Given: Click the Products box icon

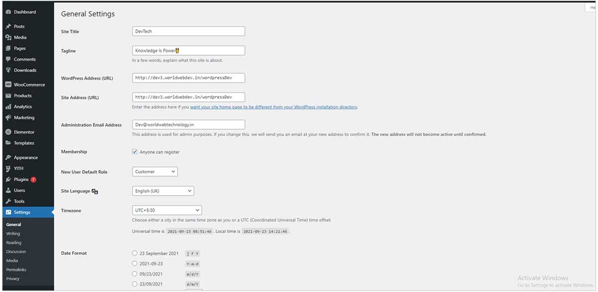Looking at the screenshot, I should click(8, 96).
